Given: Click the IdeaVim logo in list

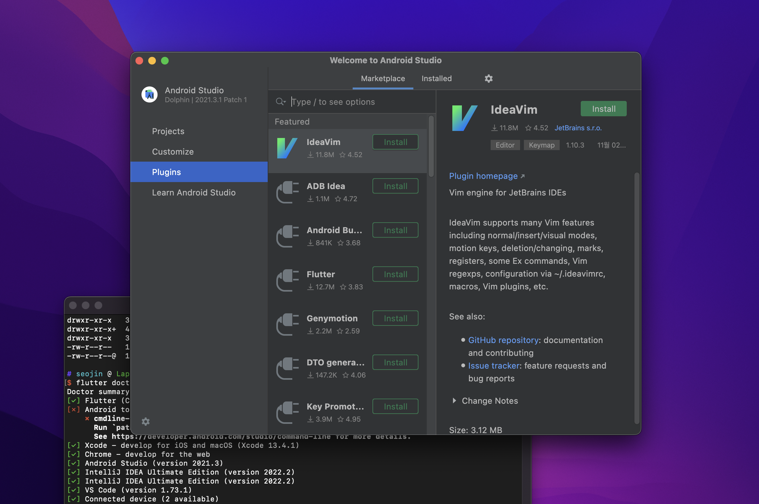Looking at the screenshot, I should tap(287, 148).
